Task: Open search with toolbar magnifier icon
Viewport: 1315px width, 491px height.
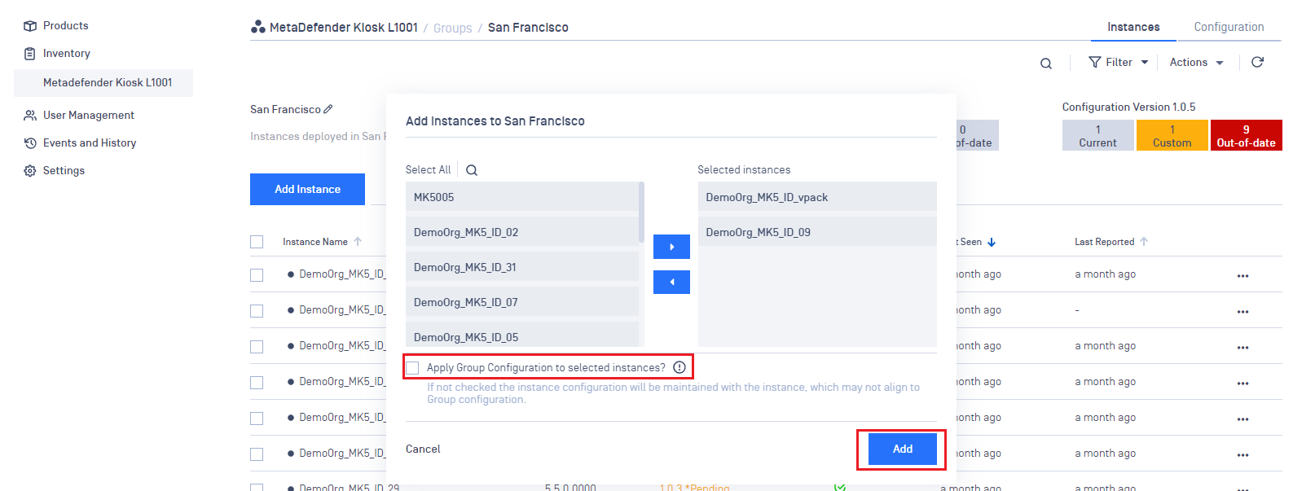Action: 1046,64
